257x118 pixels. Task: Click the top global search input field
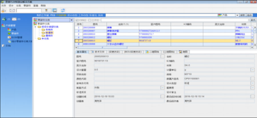161,15
